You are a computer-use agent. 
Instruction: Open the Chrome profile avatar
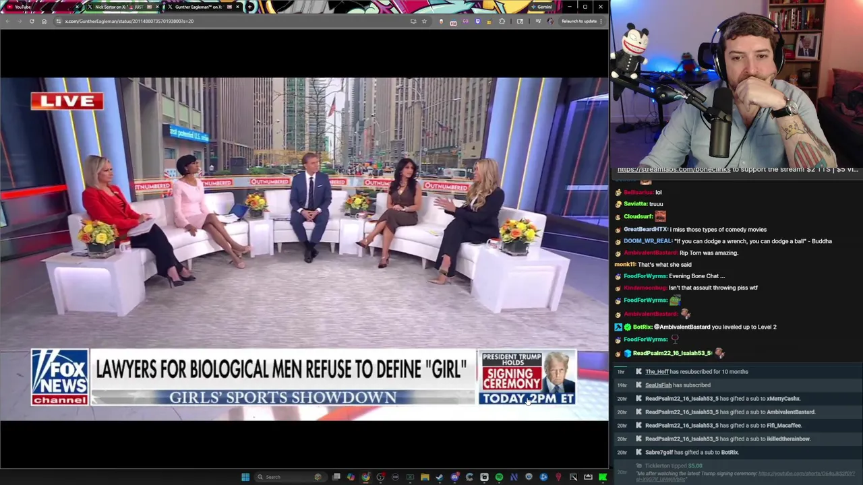pyautogui.click(x=550, y=21)
